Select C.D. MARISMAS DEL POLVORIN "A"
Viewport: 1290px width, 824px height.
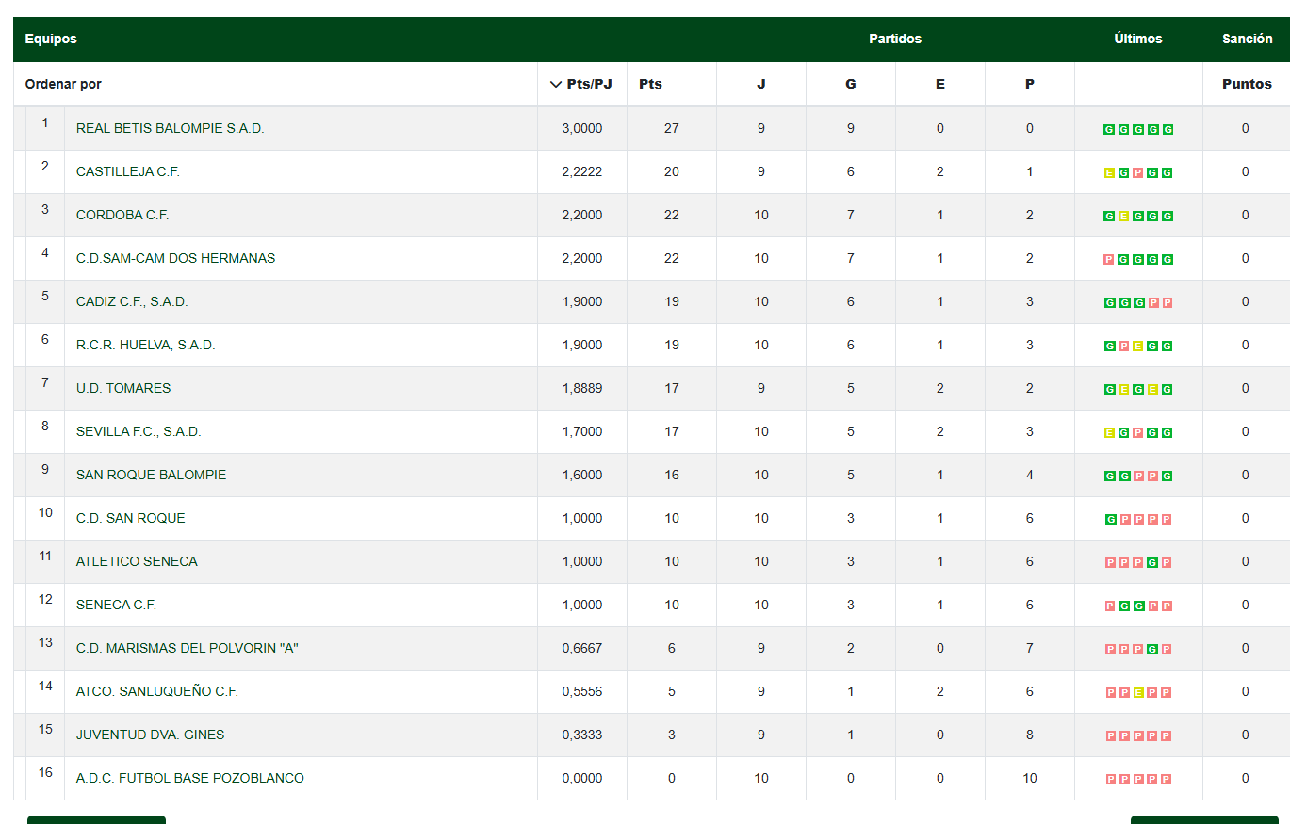(188, 648)
